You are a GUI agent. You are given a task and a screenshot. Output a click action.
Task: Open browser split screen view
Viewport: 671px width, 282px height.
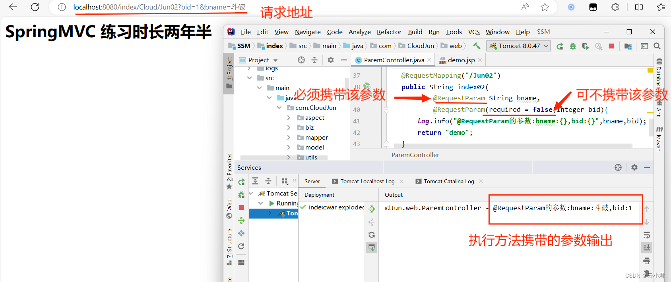coord(639,7)
